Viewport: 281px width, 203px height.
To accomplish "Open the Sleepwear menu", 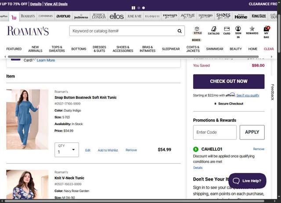I will (171, 49).
